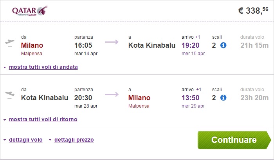Expand the 'dettagli volo' section
The width and height of the screenshot is (274, 160).
coord(26,139)
